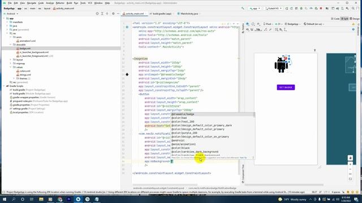Click the Collapse All icon in Project panel

click(107, 14)
